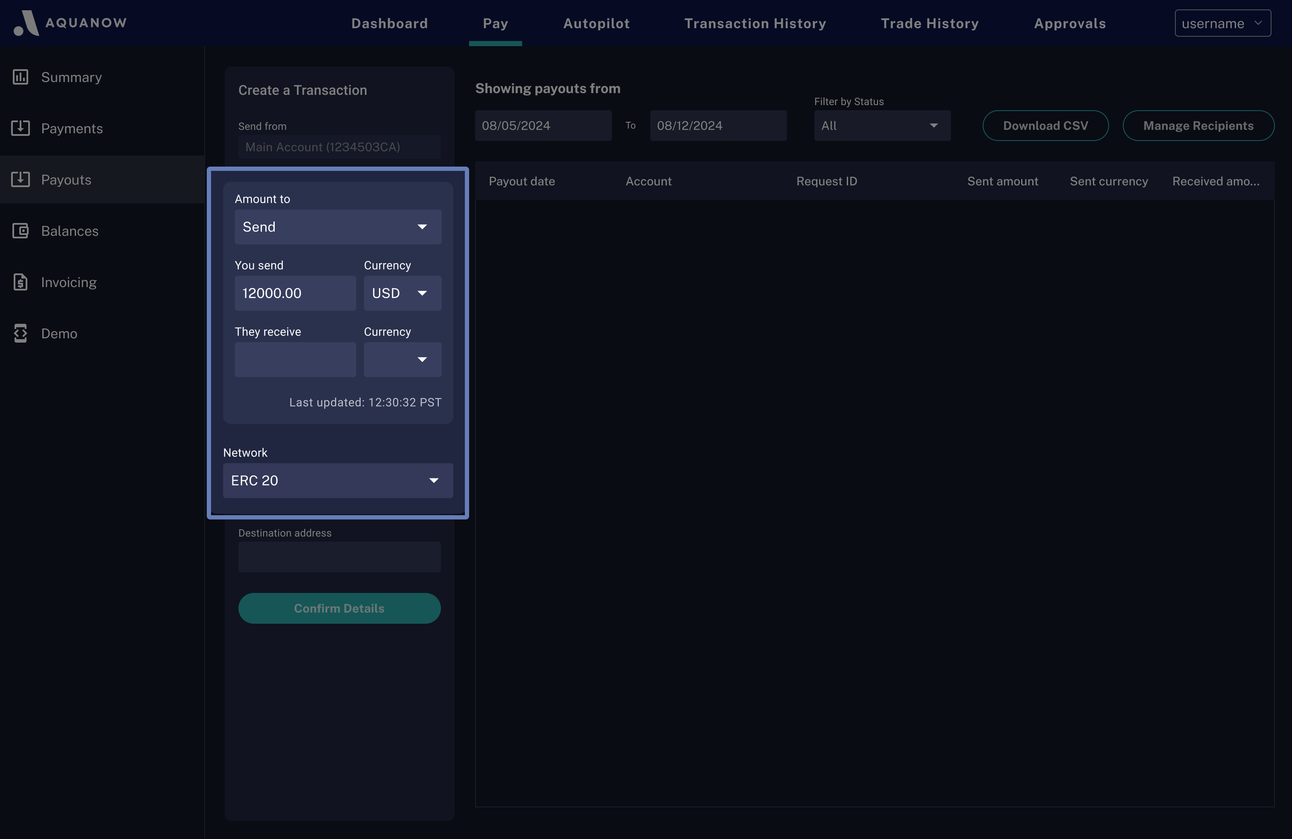Open the They receive currency dropdown
This screenshot has height=839, width=1292.
(x=402, y=359)
